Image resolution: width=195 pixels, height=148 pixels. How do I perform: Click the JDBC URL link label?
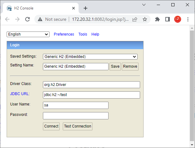[20, 94]
